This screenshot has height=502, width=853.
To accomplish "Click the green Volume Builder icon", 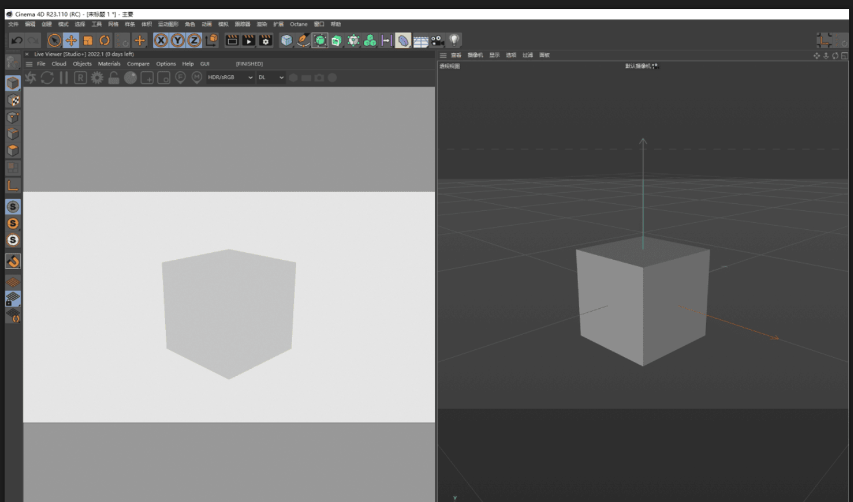I will (x=370, y=40).
